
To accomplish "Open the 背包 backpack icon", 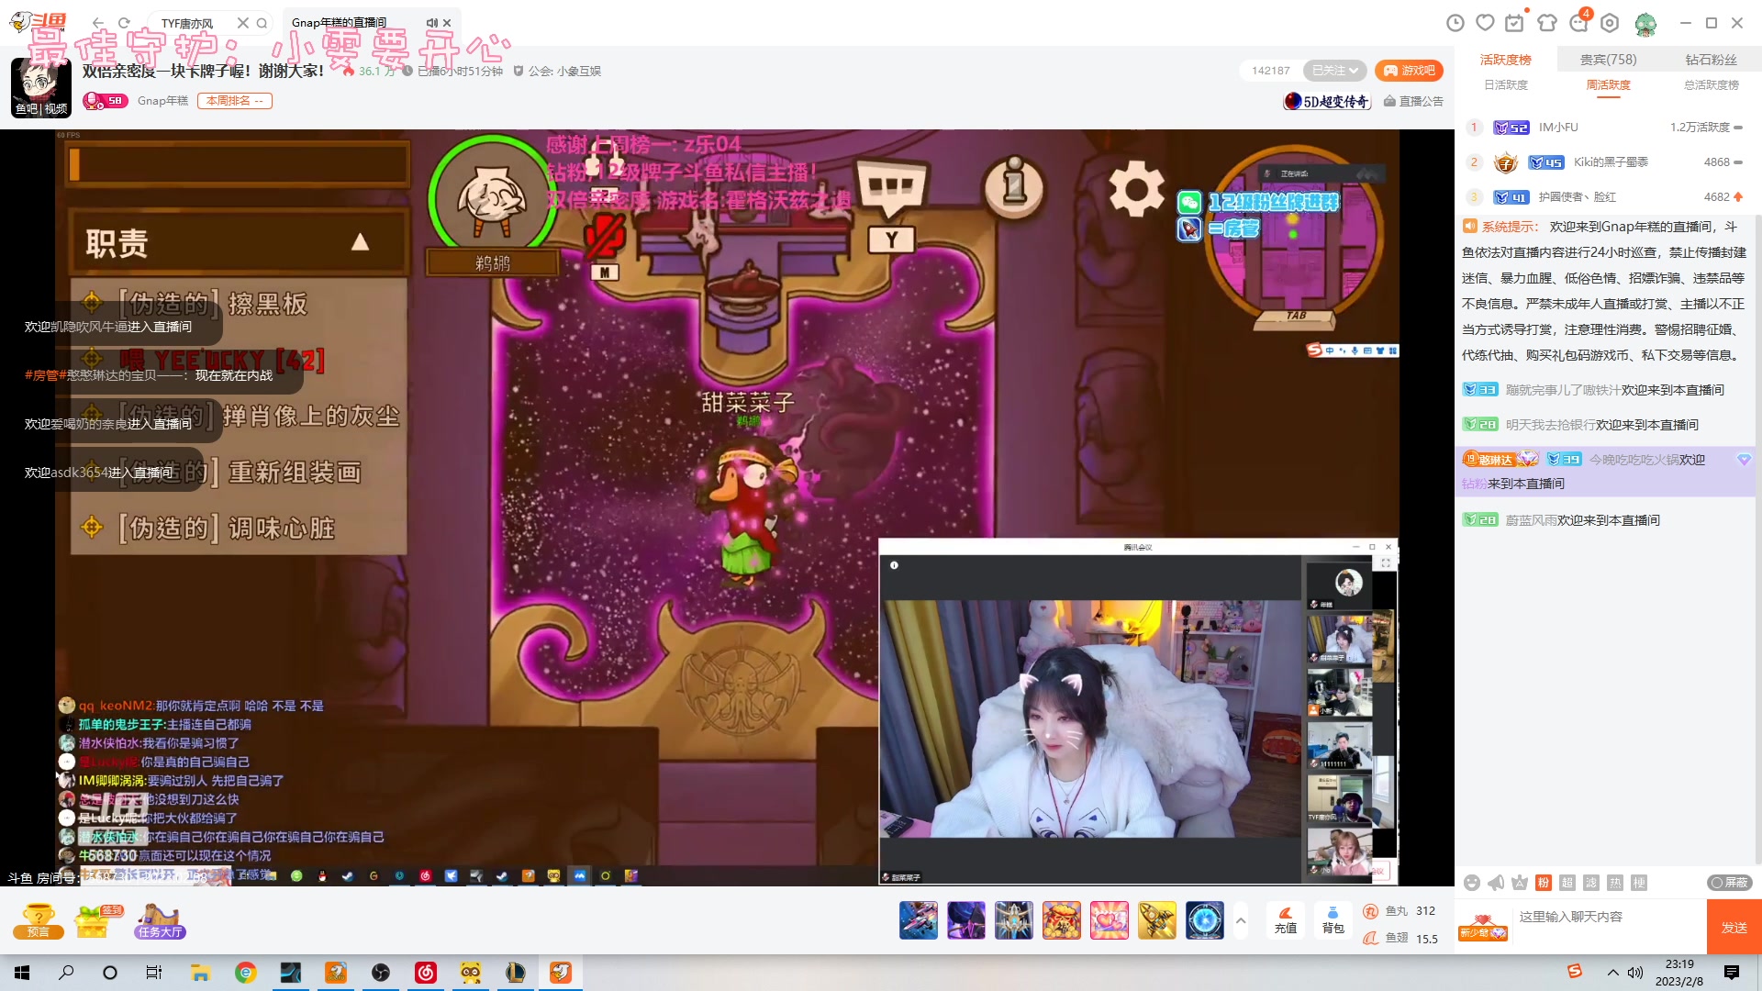I will tap(1333, 919).
